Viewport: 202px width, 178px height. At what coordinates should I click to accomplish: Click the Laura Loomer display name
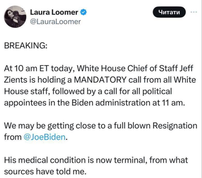click(54, 12)
